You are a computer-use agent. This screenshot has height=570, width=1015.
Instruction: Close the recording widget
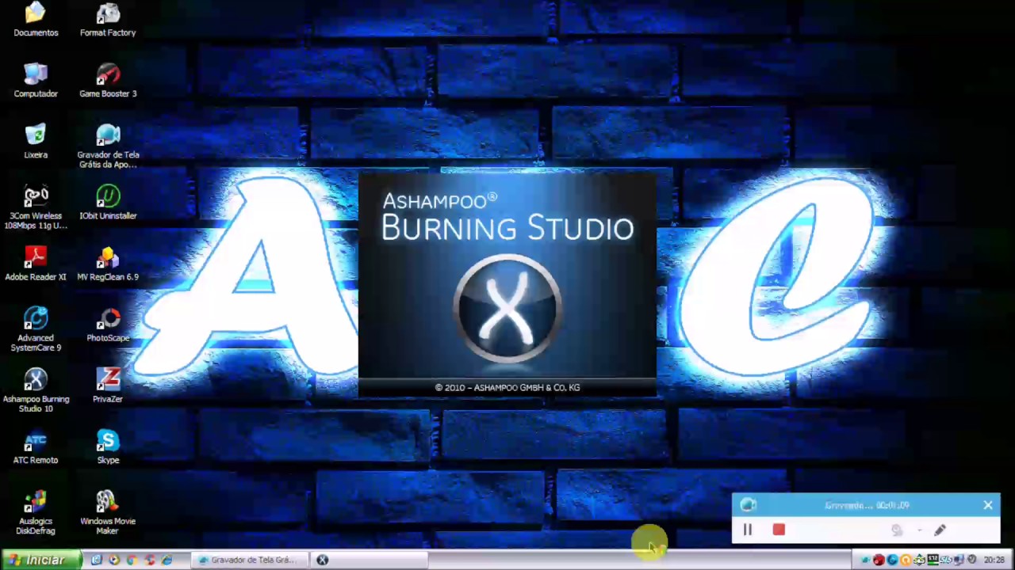988,505
